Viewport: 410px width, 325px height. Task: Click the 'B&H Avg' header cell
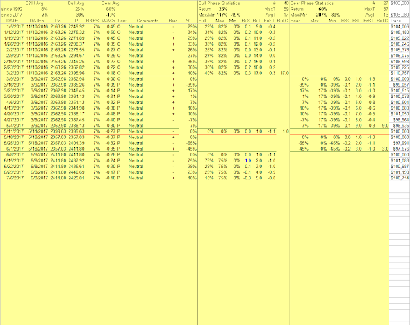click(x=34, y=3)
